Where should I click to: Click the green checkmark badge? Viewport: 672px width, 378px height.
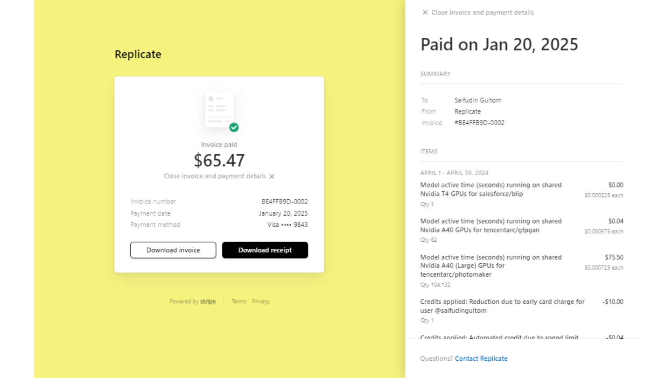[x=234, y=127]
